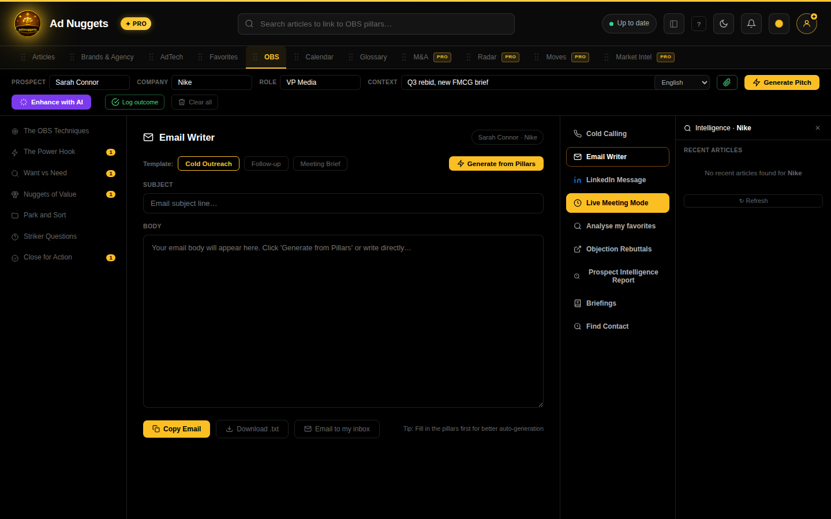
Task: Click the Prospect name field
Action: pos(89,82)
